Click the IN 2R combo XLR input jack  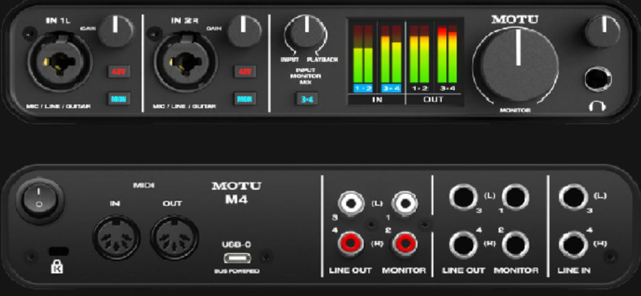pos(186,63)
